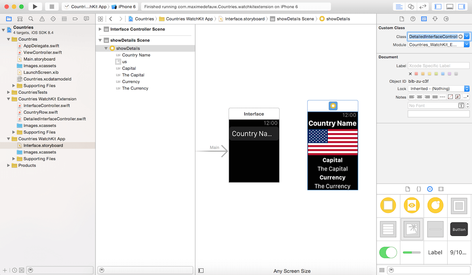Expand the Products folder
Screen dimensions: 472x275
tap(8, 165)
